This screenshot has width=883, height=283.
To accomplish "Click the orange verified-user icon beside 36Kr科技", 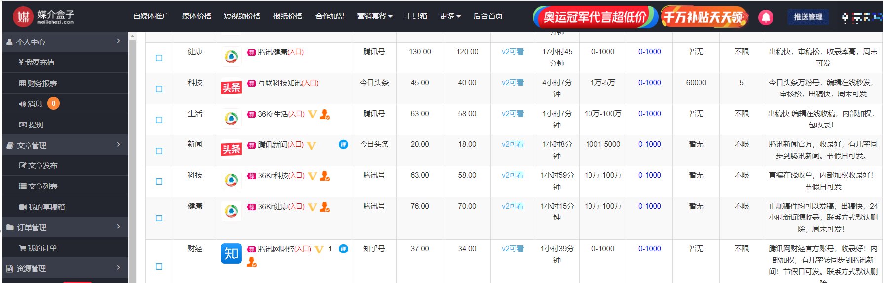I will click(x=324, y=176).
